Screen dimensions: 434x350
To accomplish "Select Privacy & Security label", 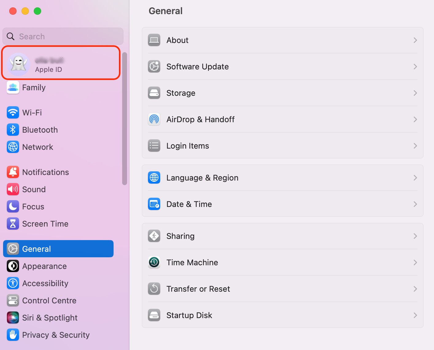I will pos(56,335).
